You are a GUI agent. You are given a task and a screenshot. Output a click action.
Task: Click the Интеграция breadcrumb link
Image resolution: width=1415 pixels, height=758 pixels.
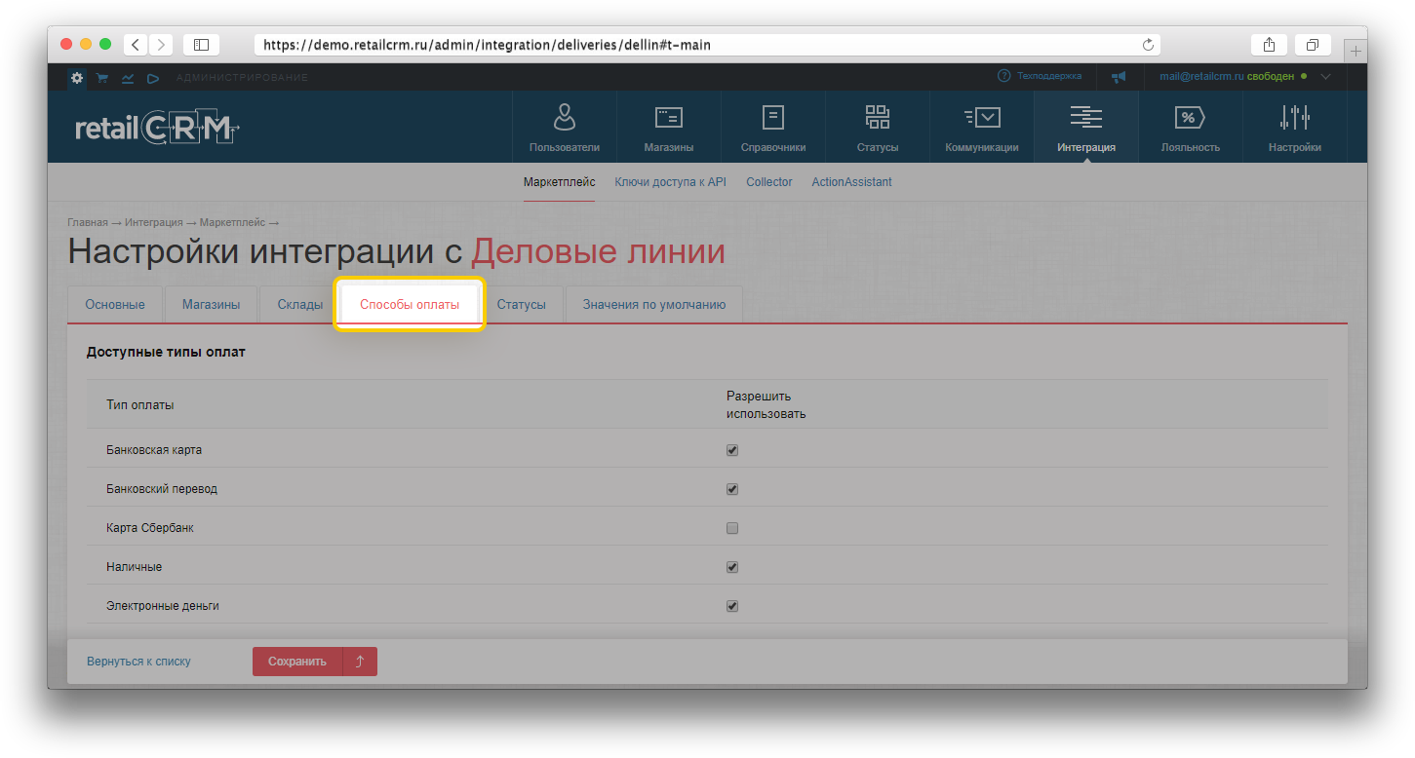coord(154,223)
